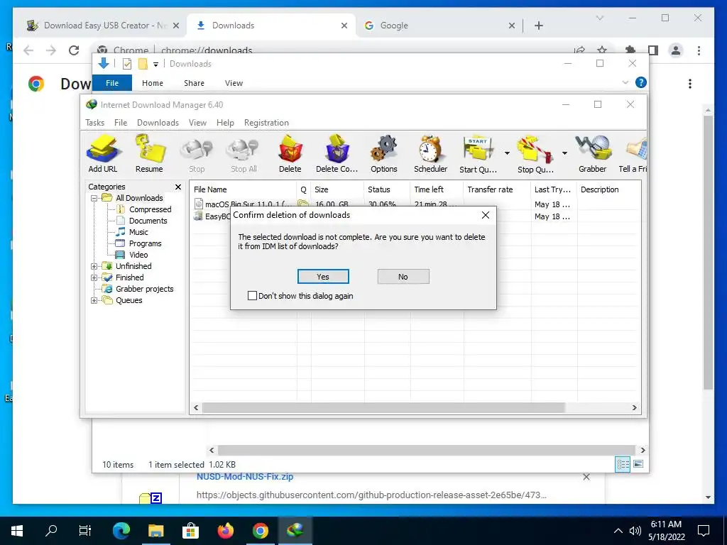Open the IDM Downloads menu
The width and height of the screenshot is (727, 545).
pyautogui.click(x=158, y=123)
